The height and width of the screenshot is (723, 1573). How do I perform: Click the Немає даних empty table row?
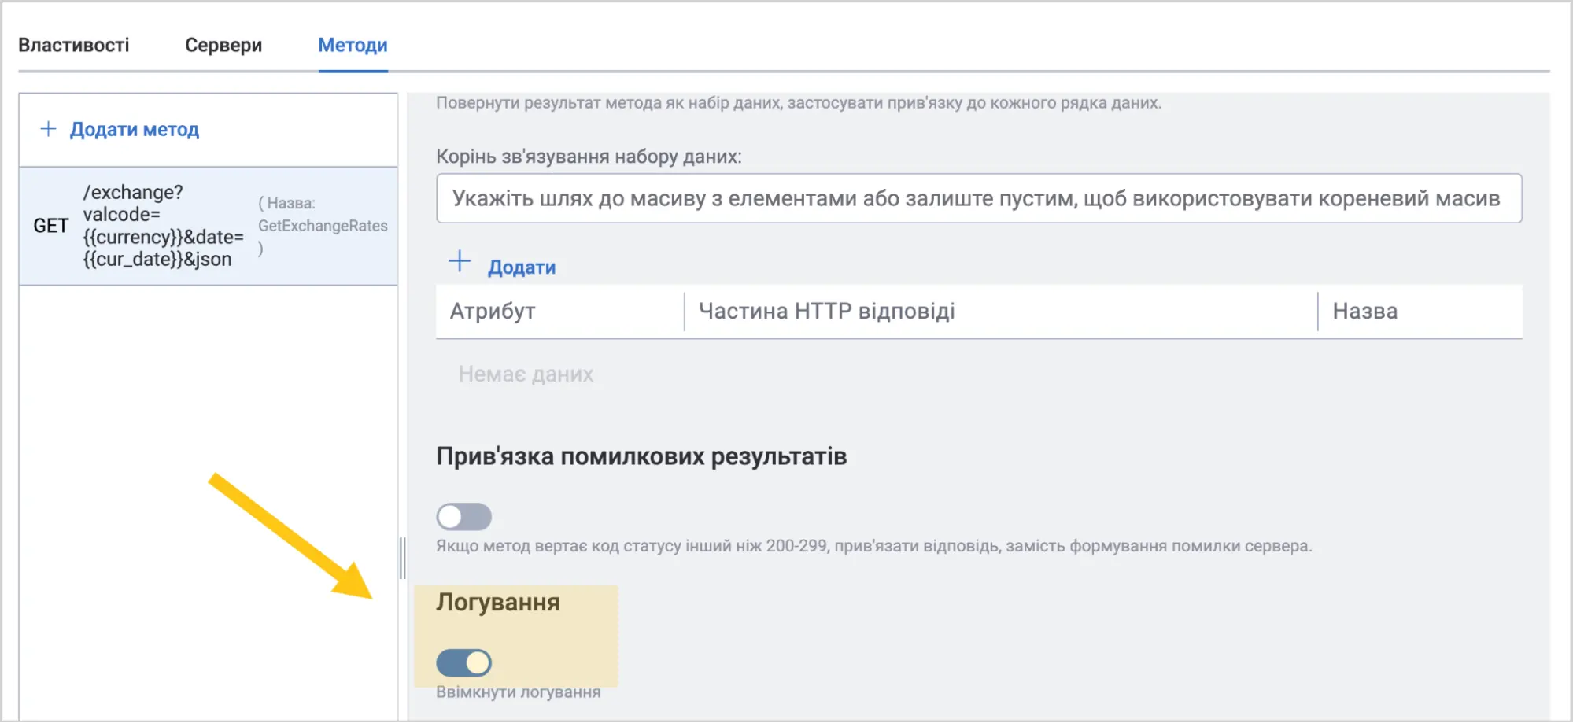(x=526, y=374)
